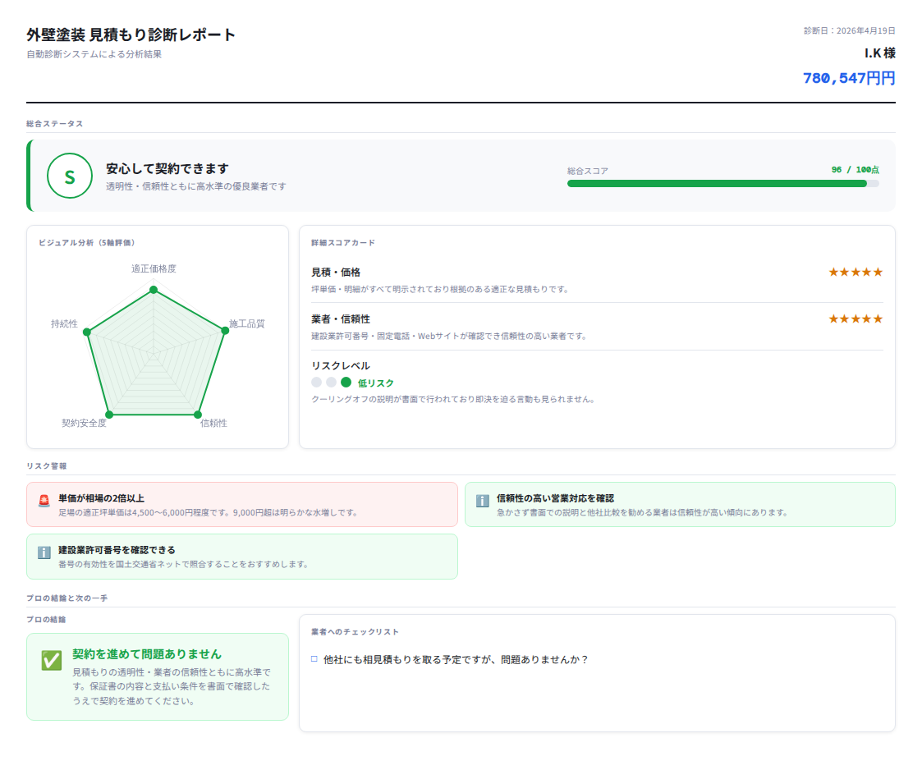Image resolution: width=922 pixels, height=770 pixels.
Task: Click the 業者へのチェックリスト heading
Action: (x=355, y=632)
